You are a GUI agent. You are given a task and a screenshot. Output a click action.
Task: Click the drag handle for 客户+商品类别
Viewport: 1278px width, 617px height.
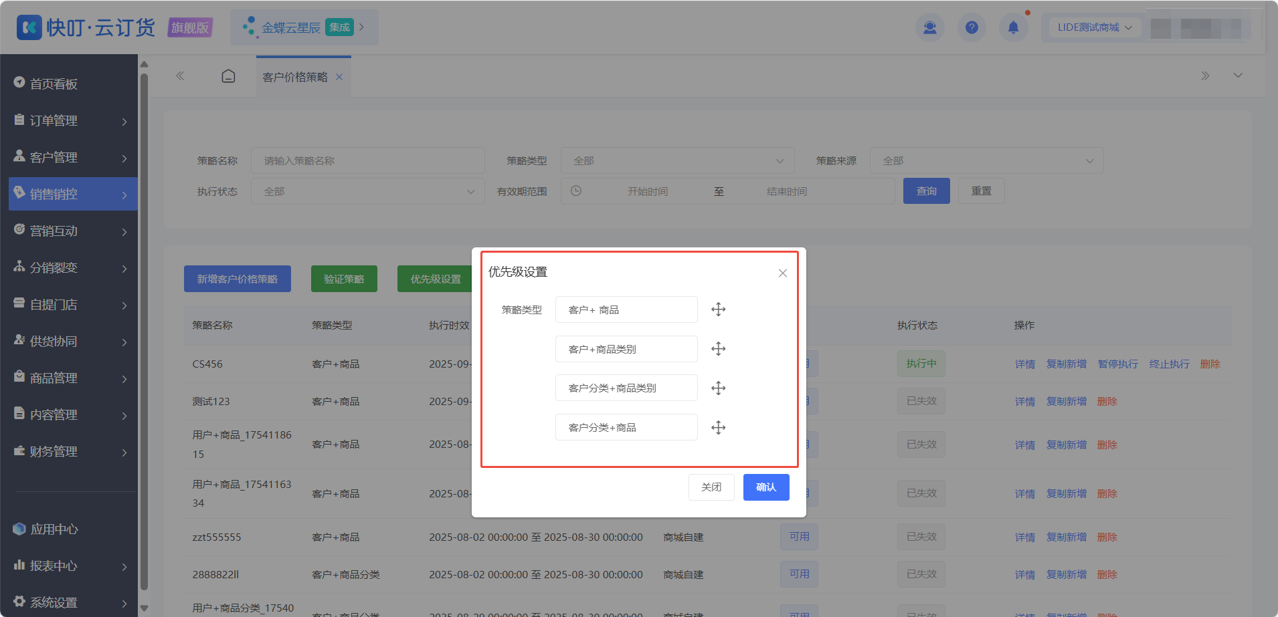[718, 349]
